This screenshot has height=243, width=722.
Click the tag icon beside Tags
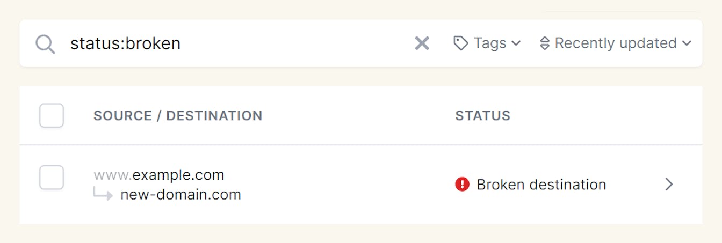pyautogui.click(x=460, y=43)
